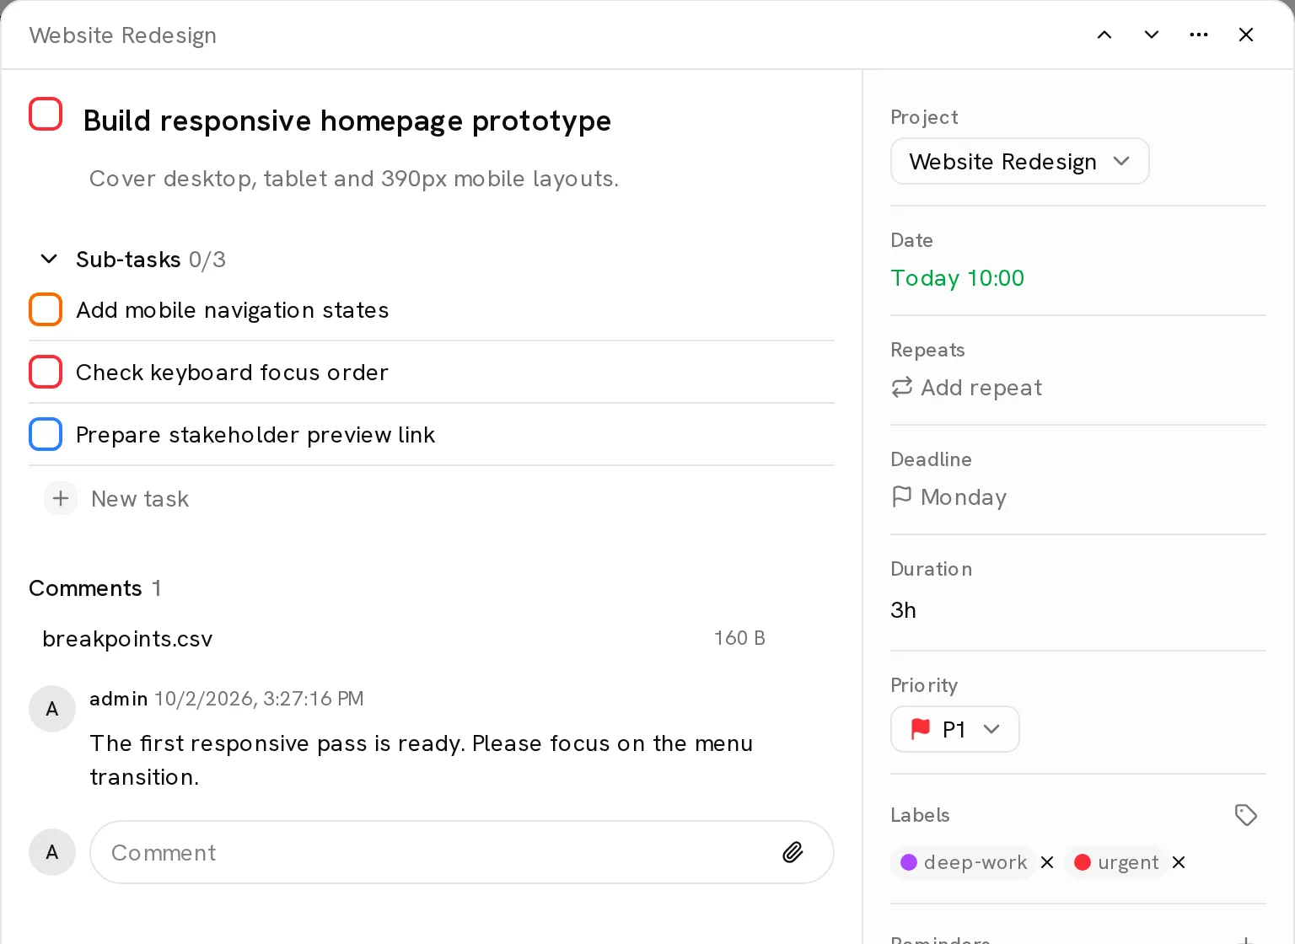Viewport: 1295px width, 944px height.
Task: Open the more actions ellipsis menu
Action: pos(1199,35)
